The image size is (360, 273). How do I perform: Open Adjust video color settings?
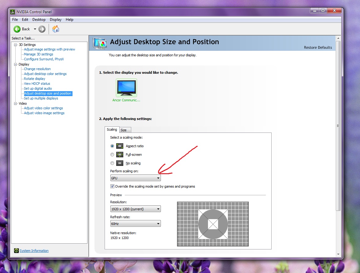43,108
